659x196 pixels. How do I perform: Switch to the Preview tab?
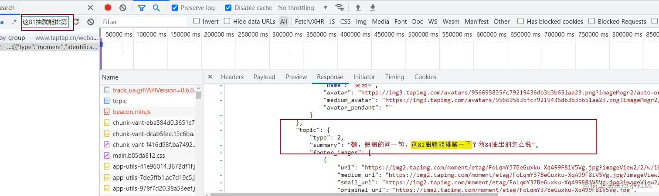pyautogui.click(x=296, y=77)
